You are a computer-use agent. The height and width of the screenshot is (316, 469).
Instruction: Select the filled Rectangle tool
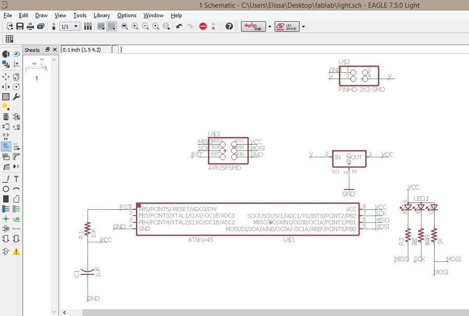point(6,199)
